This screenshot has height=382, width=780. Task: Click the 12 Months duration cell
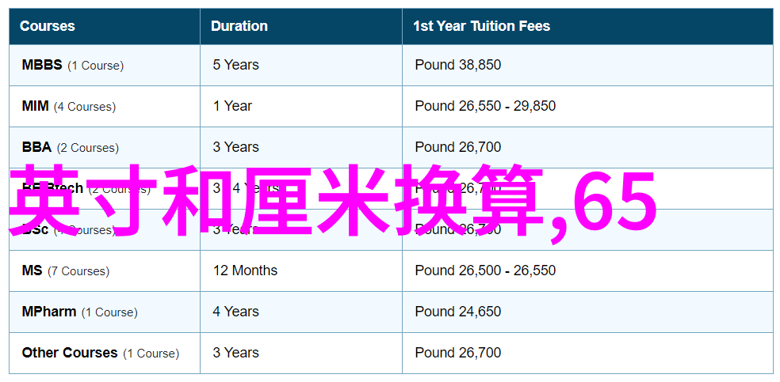245,270
